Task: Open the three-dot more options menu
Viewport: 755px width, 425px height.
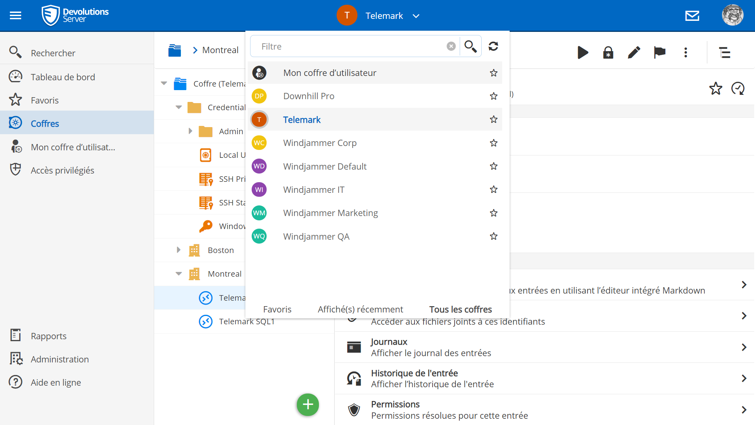Action: (685, 52)
